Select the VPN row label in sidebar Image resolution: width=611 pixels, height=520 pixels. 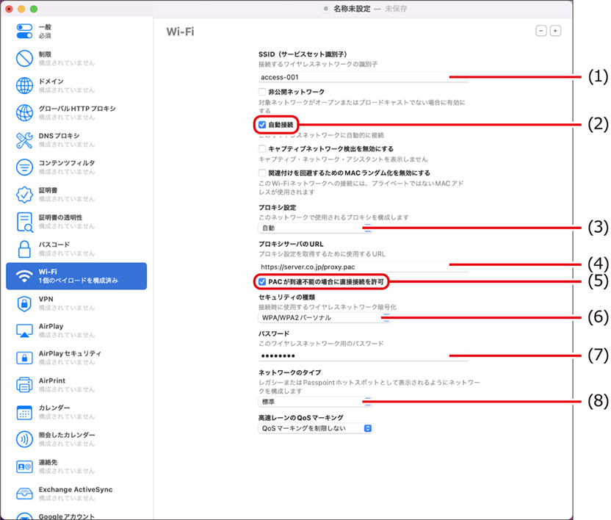click(x=46, y=299)
